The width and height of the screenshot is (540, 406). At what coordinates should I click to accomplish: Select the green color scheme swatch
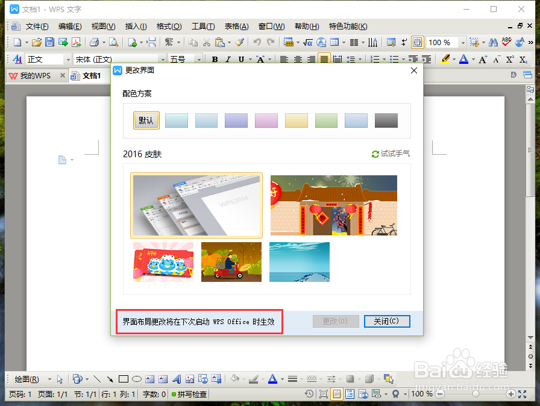[x=326, y=120]
